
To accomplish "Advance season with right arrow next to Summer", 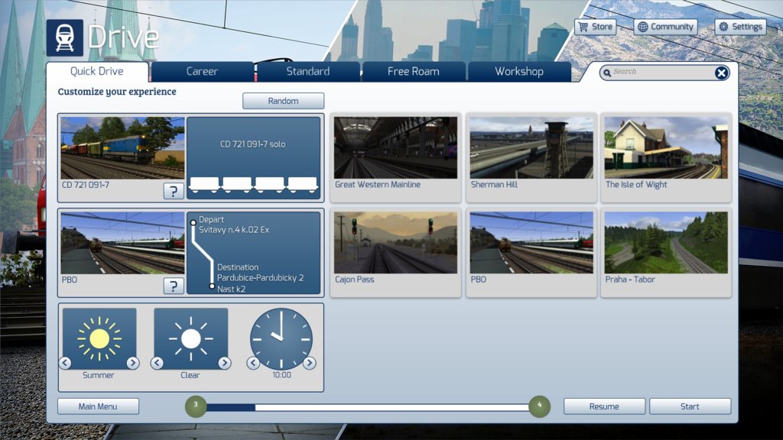I will (x=133, y=363).
